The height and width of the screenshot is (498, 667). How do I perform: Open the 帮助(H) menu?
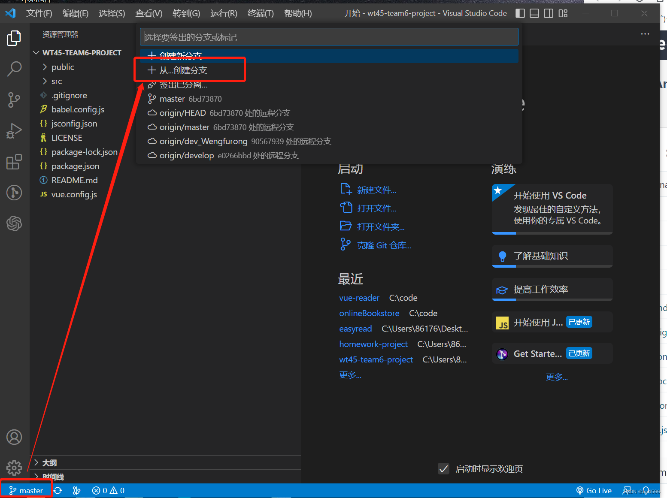[298, 13]
